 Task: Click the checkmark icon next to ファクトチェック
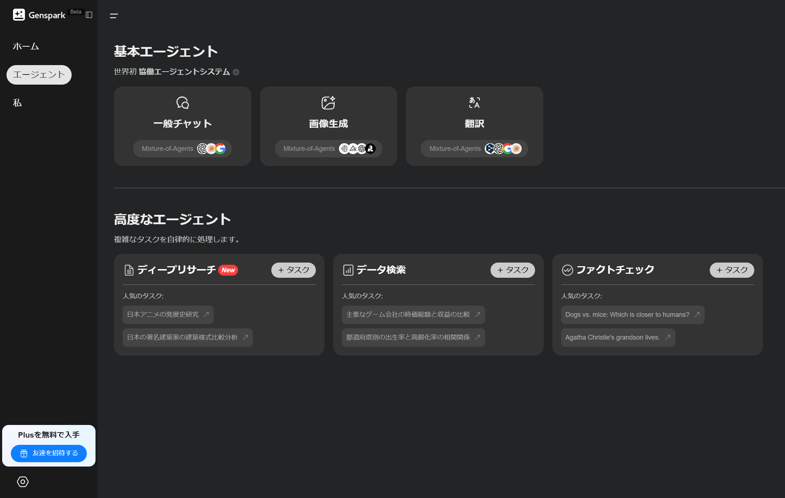pos(567,270)
